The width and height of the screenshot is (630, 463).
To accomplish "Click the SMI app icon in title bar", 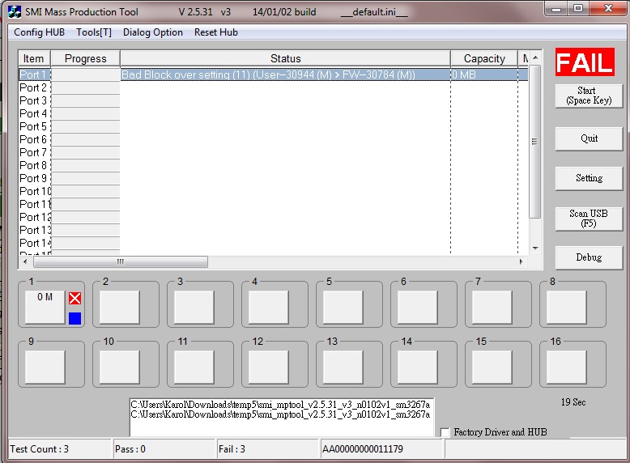I will click(x=15, y=12).
